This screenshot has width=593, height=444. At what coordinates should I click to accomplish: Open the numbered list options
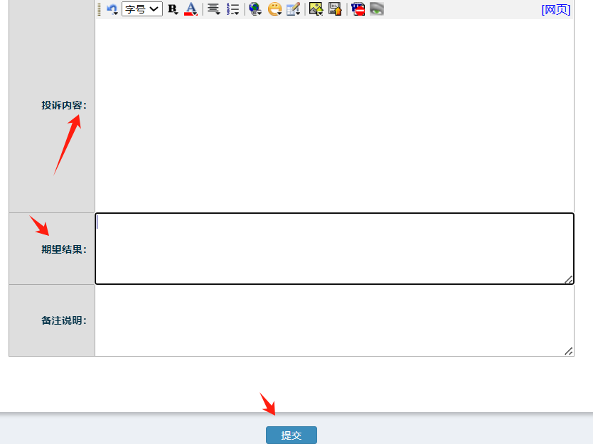pyautogui.click(x=233, y=9)
